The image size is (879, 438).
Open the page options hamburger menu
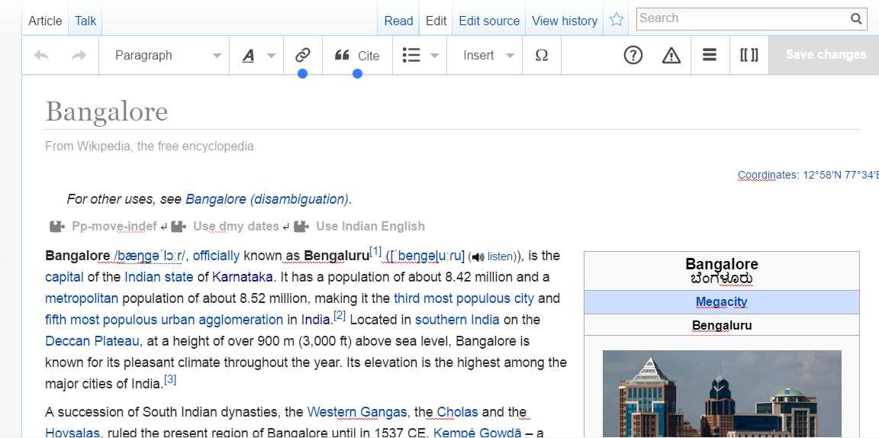click(710, 55)
